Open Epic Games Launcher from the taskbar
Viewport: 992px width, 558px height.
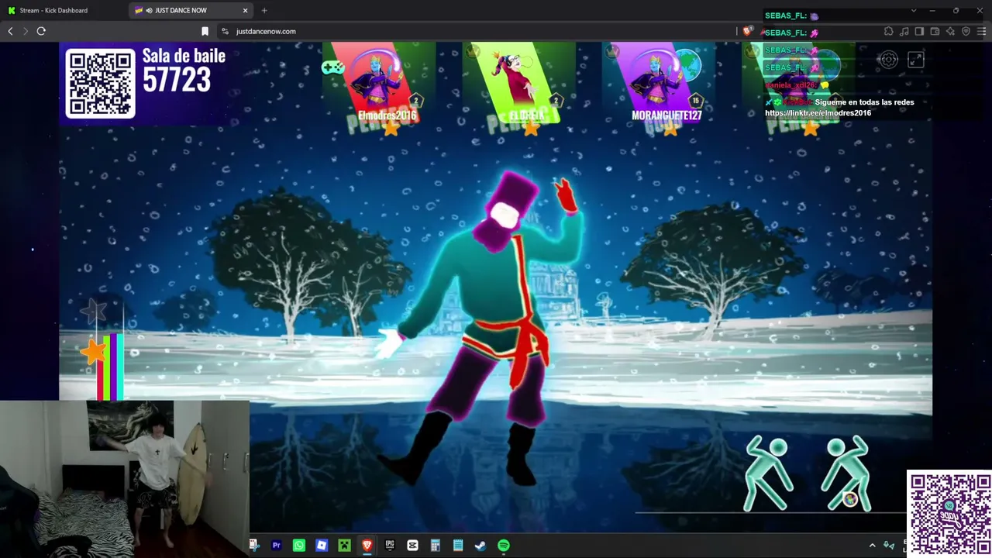(390, 546)
